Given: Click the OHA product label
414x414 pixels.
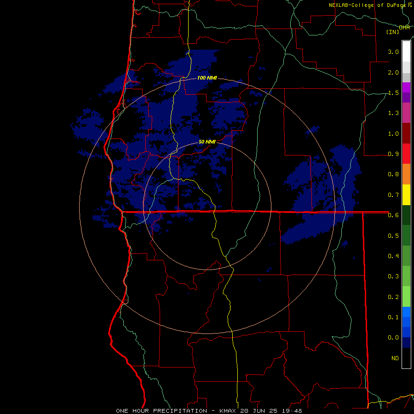Looking at the screenshot, I should 404,27.
